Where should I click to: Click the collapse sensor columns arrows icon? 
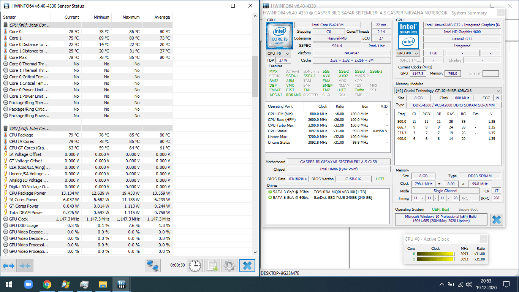coord(25,265)
